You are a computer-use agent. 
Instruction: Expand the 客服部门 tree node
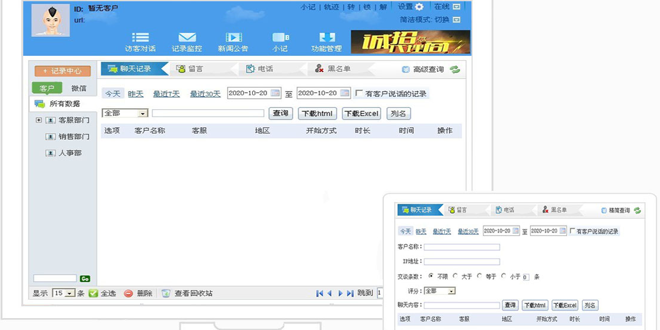pyautogui.click(x=39, y=120)
